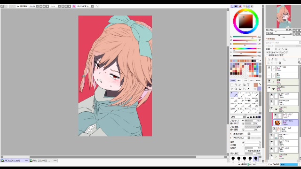This screenshot has height=169, width=301.
Task: Select the hand pan tool
Action: click(x=244, y=89)
